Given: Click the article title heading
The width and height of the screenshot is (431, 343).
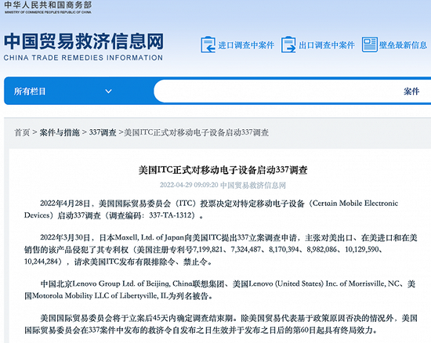Looking at the screenshot, I should click(x=223, y=170).
